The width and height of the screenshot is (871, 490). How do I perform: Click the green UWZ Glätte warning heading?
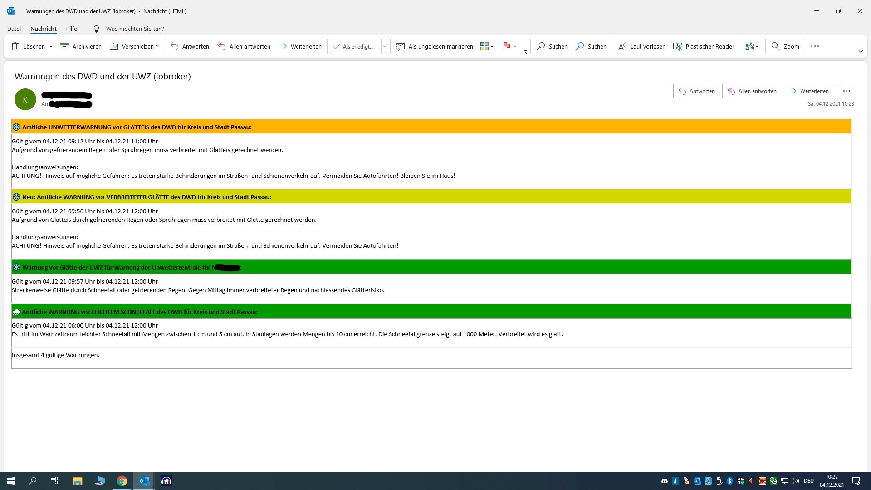point(132,267)
